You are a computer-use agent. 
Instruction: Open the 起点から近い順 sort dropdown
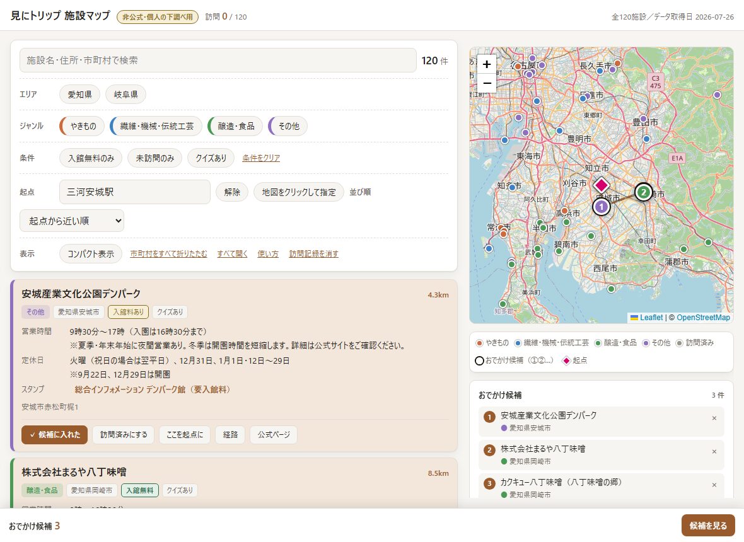pyautogui.click(x=72, y=221)
